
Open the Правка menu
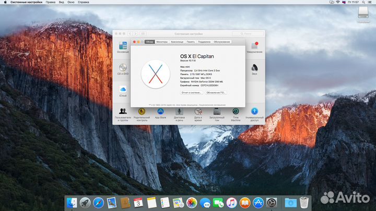click(50, 2)
